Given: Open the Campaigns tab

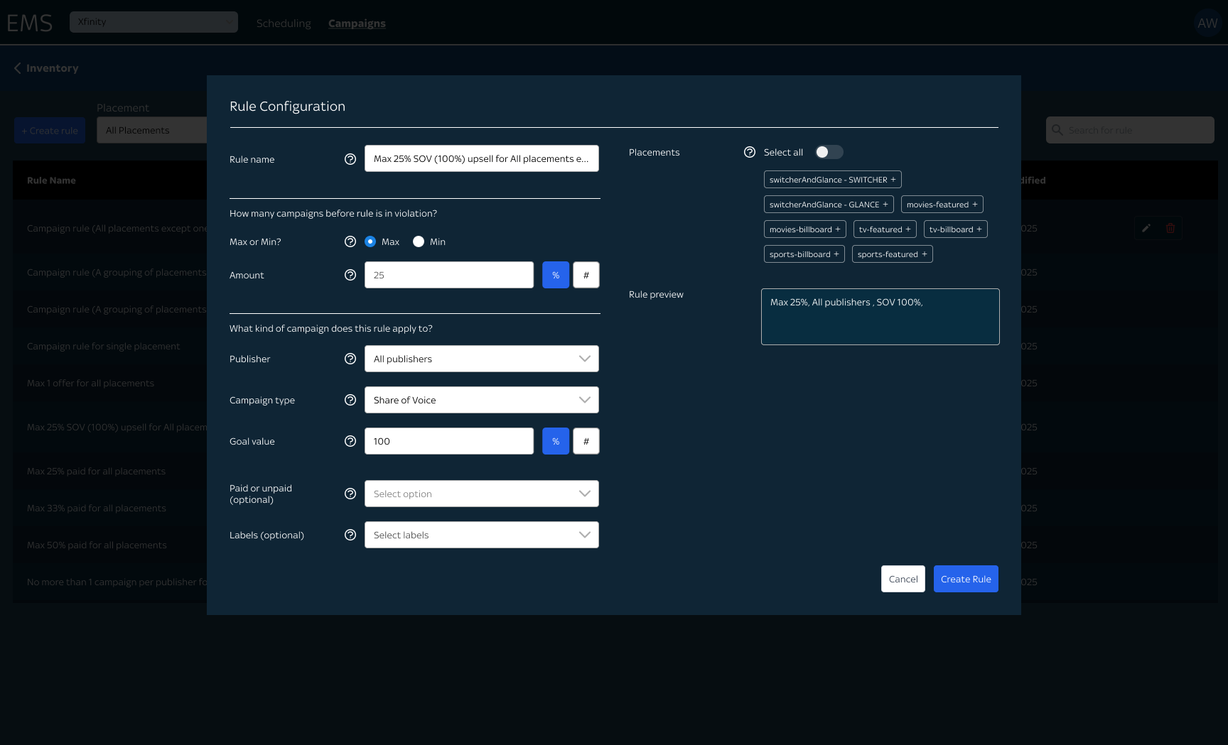Looking at the screenshot, I should (357, 23).
